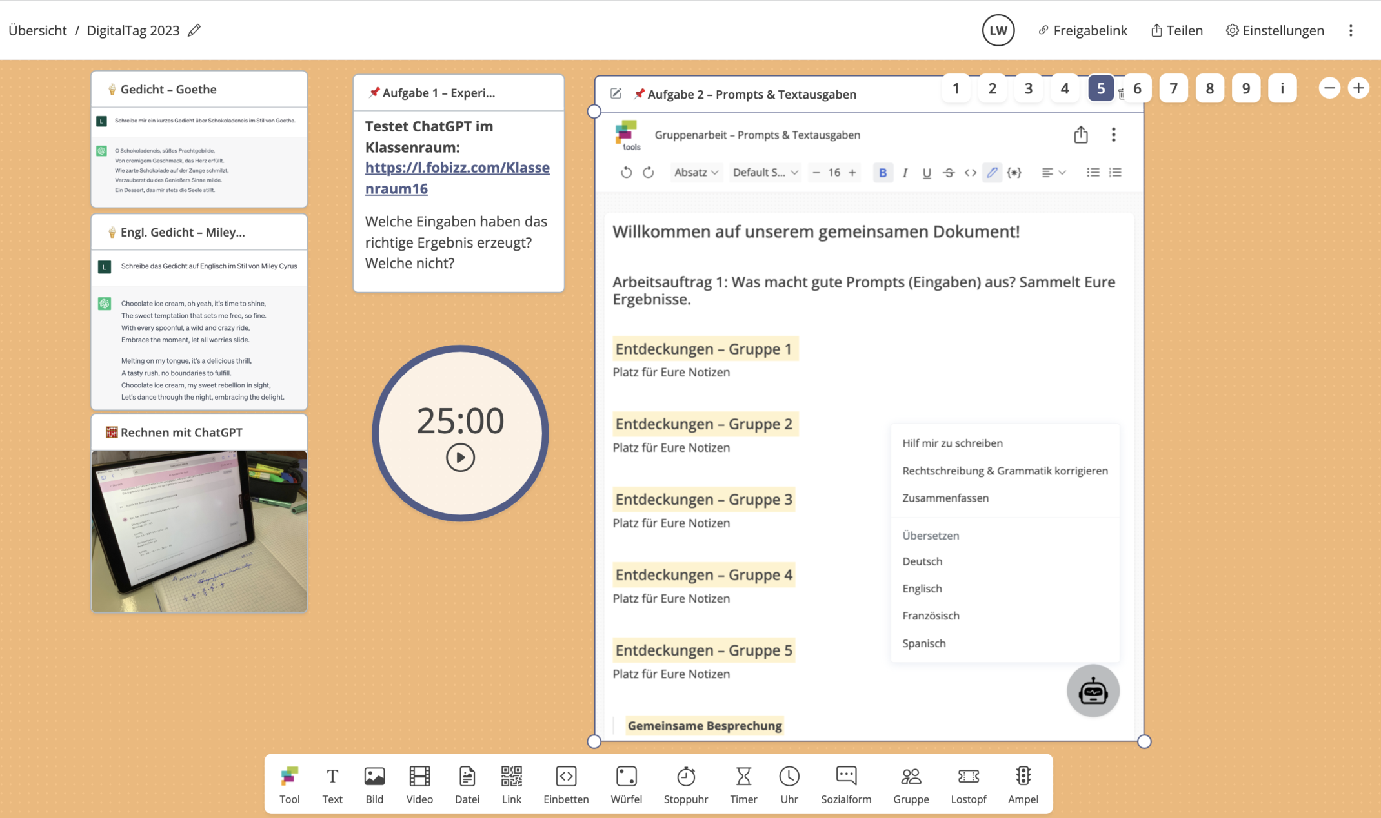This screenshot has height=818, width=1381.
Task: Click the pencil edit icon on Aufgabe 2
Action: [616, 93]
